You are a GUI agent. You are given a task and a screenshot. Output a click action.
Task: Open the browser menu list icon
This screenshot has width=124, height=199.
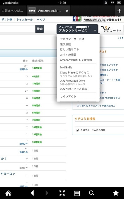click(x=77, y=193)
